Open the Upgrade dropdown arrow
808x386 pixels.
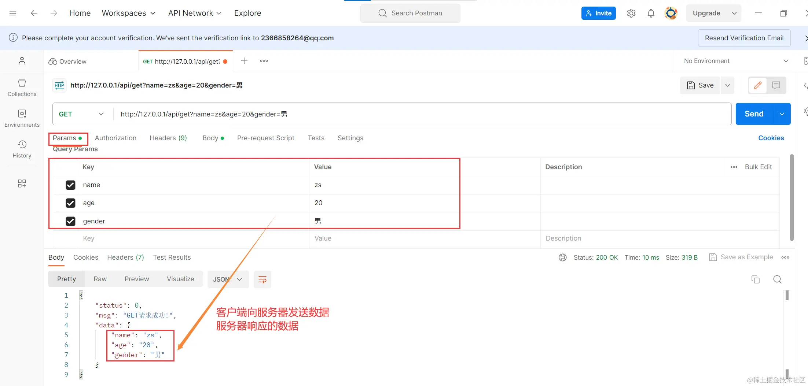click(x=734, y=13)
